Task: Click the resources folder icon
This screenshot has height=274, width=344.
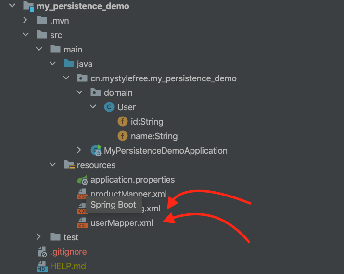Action: pyautogui.click(x=69, y=165)
